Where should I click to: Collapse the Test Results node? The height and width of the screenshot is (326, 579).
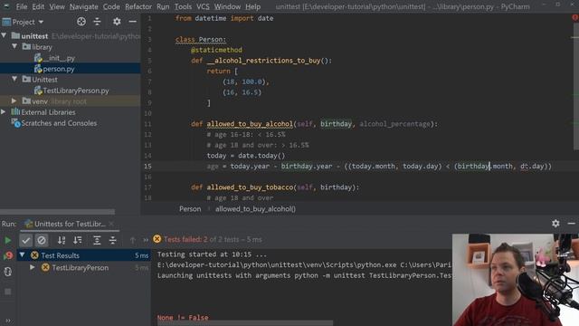[22, 255]
